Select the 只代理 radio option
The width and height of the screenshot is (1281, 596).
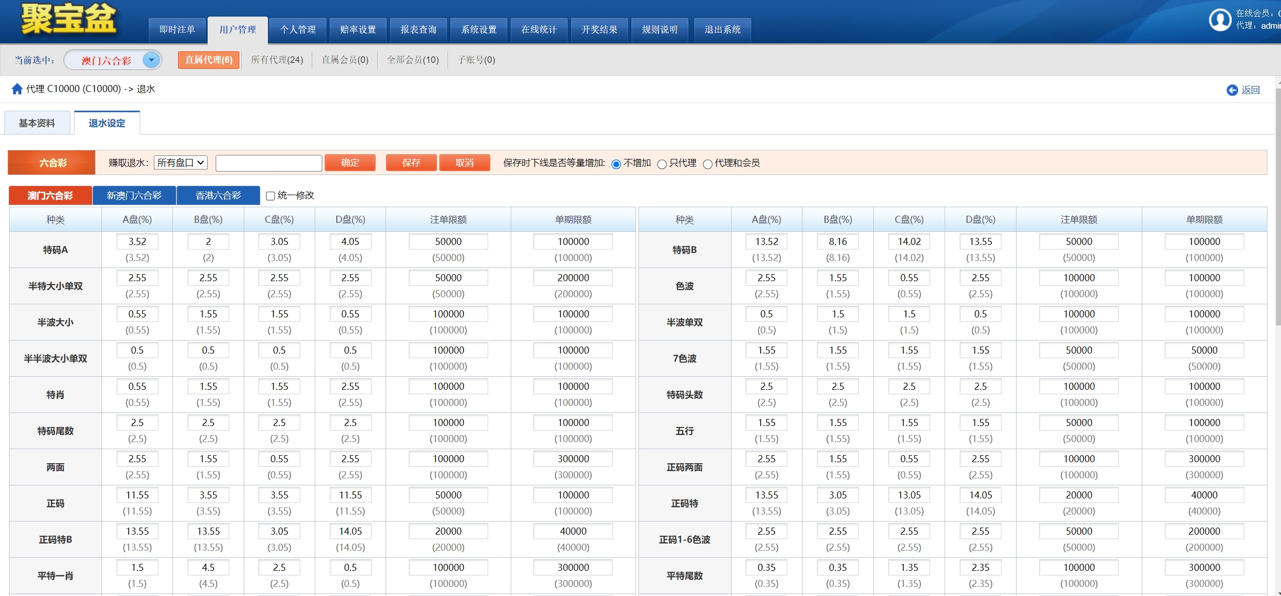tap(662, 164)
